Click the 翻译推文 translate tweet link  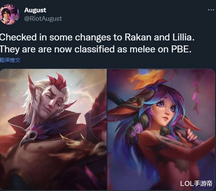[x=10, y=60]
